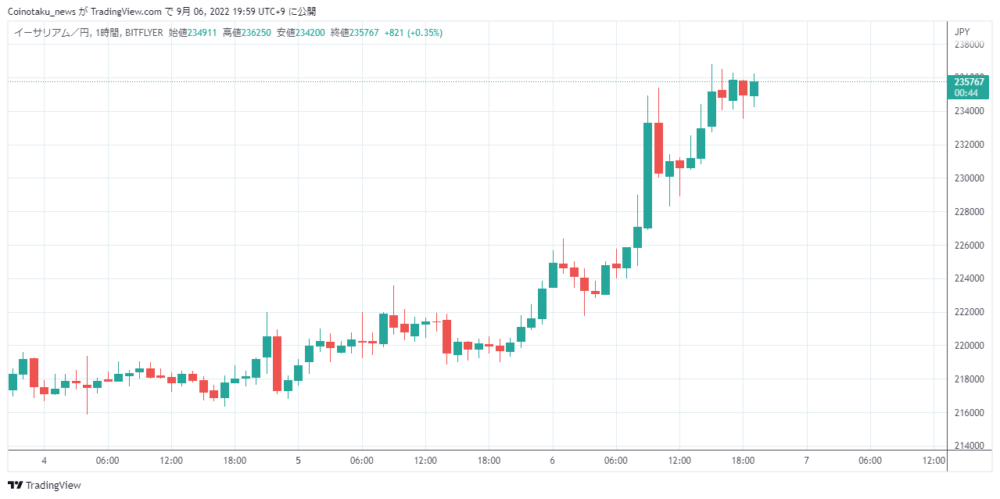Click the last green candle at 235767
This screenshot has width=1000, height=499.
[754, 88]
